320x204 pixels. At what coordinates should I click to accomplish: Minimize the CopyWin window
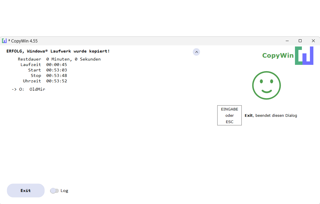pyautogui.click(x=287, y=41)
